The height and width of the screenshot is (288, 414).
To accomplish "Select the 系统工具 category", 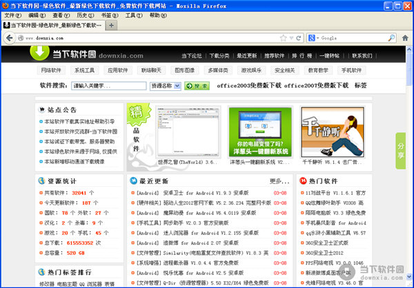I will click(84, 70).
